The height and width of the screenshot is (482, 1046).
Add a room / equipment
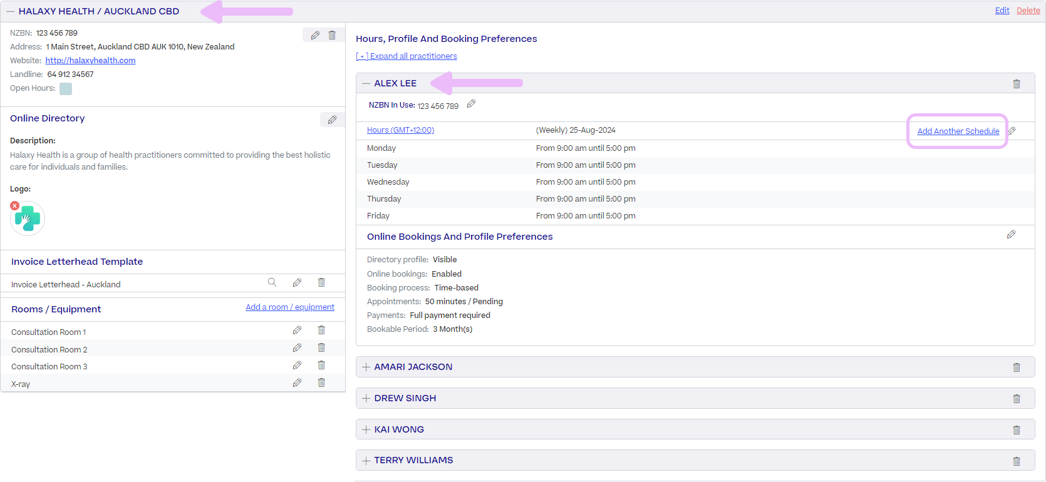click(290, 307)
